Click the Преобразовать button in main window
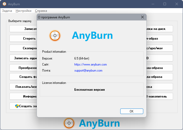This screenshot has width=183, height=130. point(23,68)
